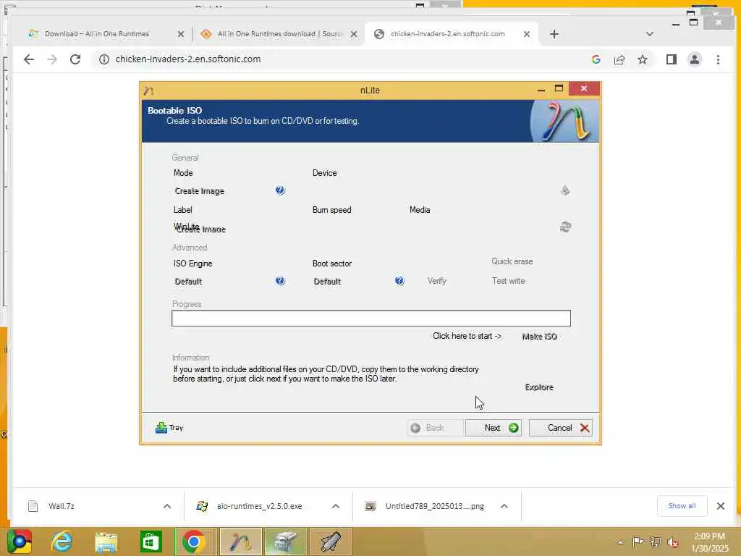The image size is (741, 556).
Task: Click Make ISO button
Action: [540, 337]
